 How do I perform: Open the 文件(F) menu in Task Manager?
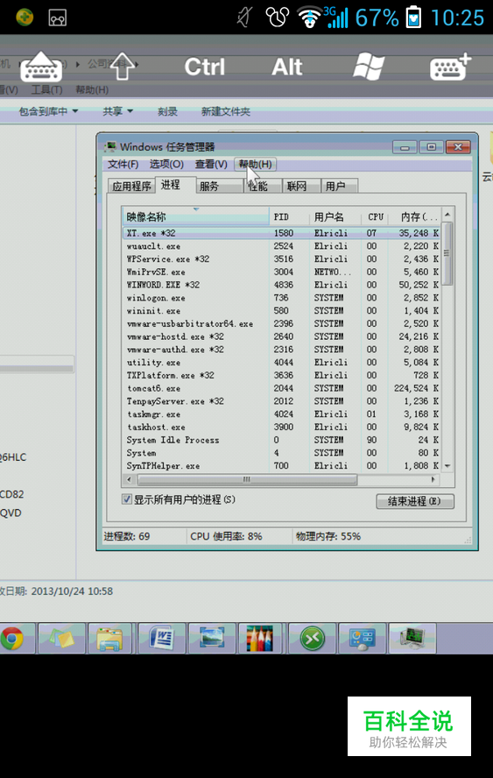point(123,164)
